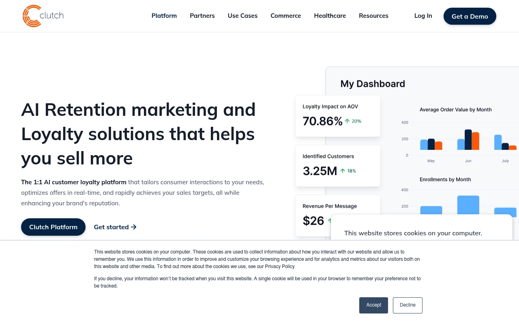Accept the cookie policy

373,305
